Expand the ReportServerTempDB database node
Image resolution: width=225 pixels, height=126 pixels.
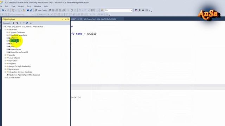(7, 52)
